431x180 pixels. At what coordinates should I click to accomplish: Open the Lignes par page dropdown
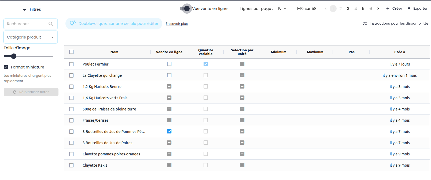coord(282,9)
